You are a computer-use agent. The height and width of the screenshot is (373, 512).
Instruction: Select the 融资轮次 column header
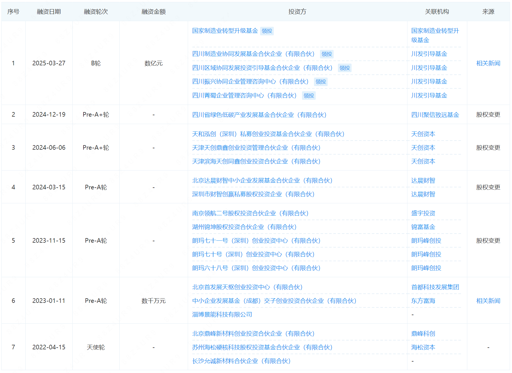click(x=96, y=12)
